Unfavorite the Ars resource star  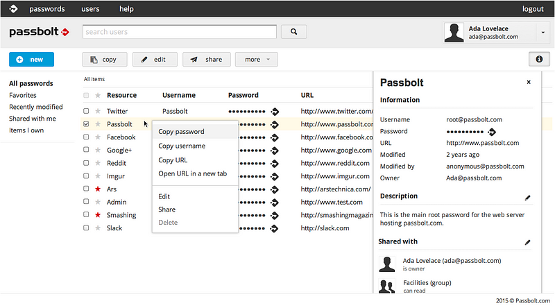tap(98, 189)
